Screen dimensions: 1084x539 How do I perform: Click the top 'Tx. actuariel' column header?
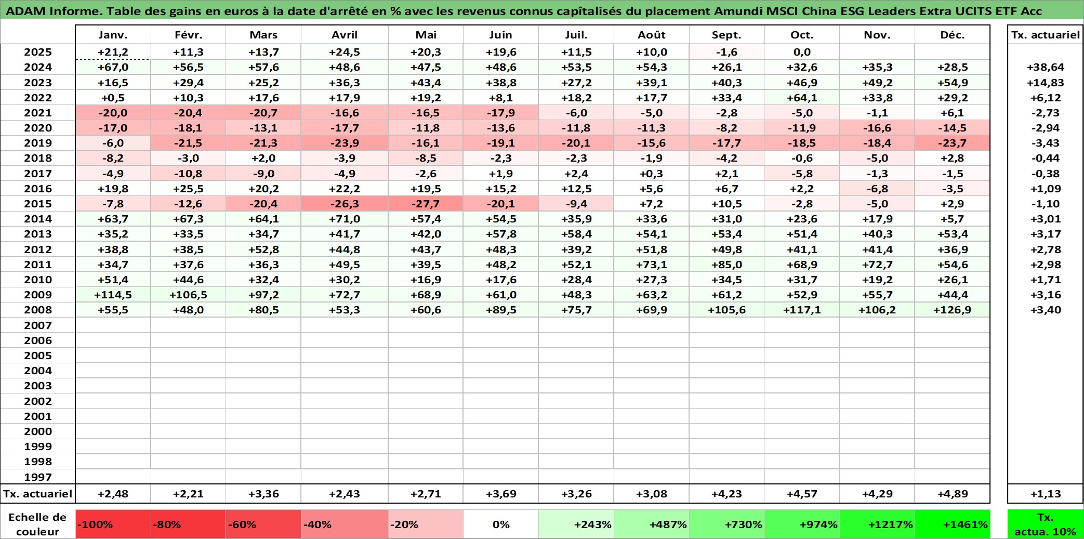coord(1046,35)
